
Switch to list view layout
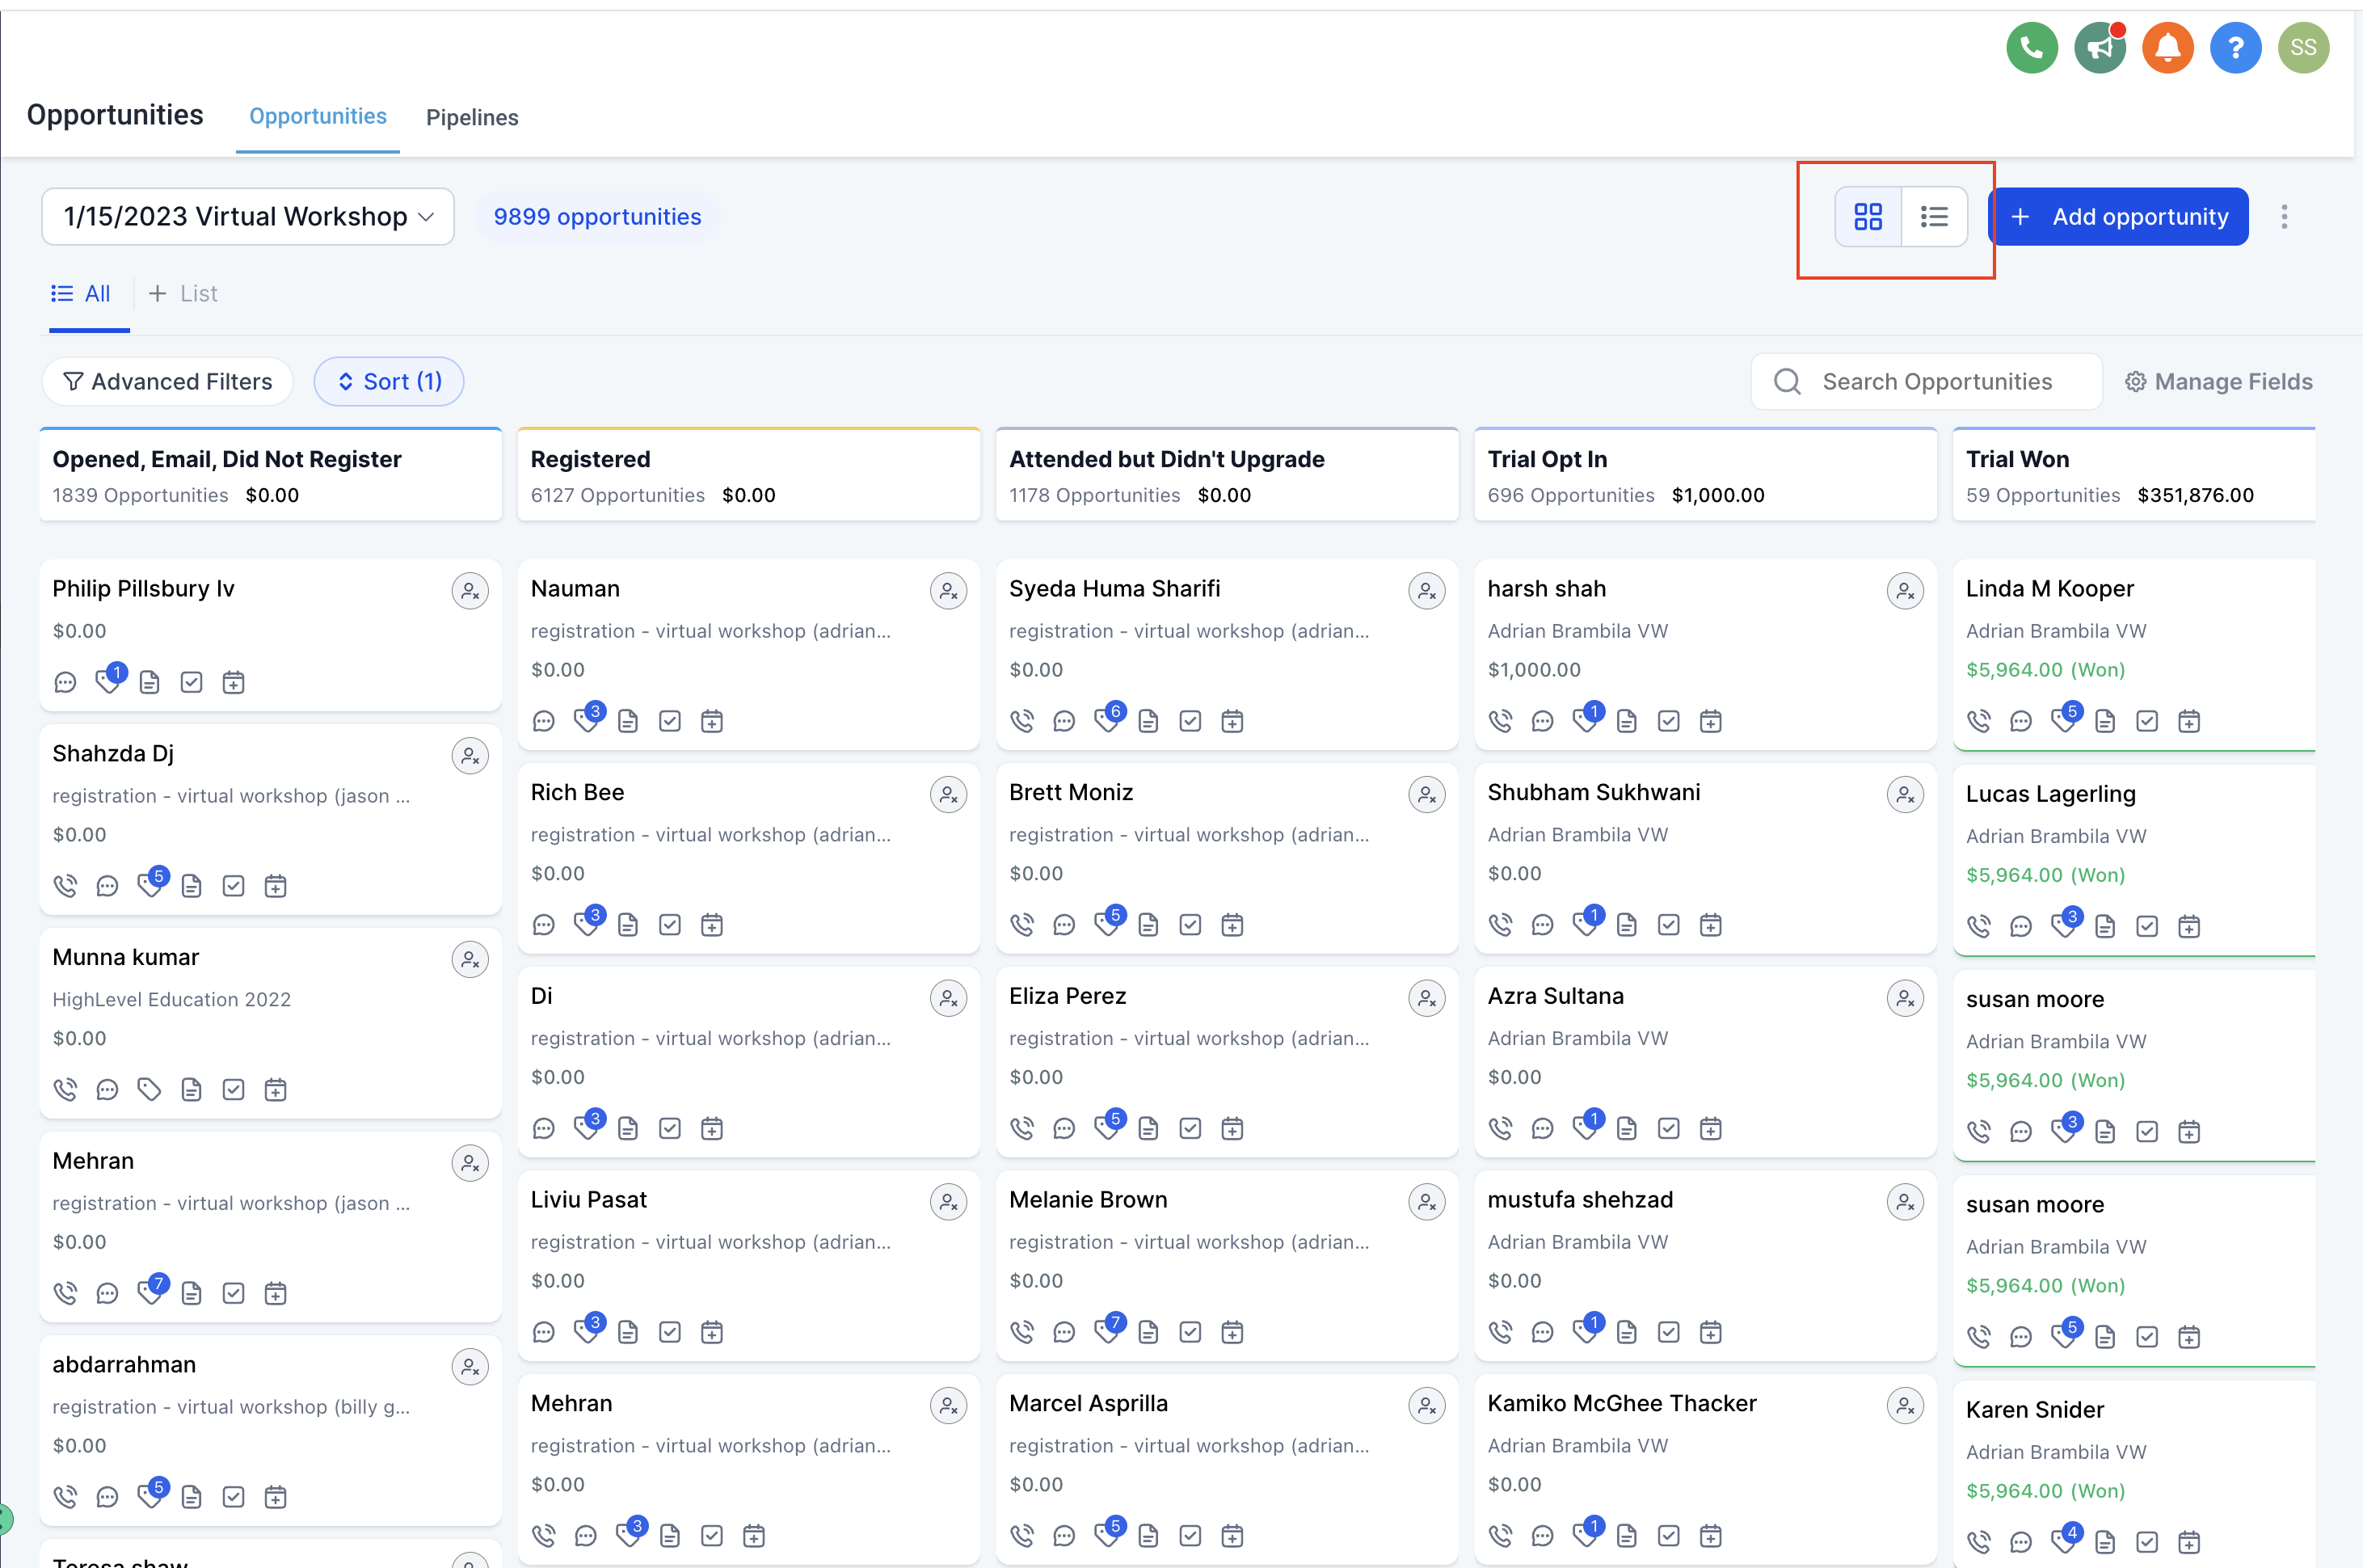(1934, 216)
